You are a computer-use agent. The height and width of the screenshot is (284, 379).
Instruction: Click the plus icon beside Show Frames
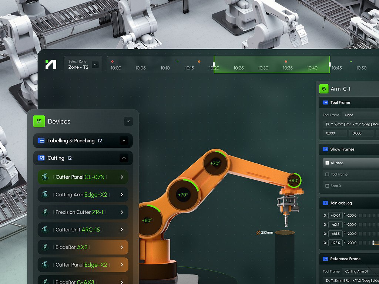click(325, 149)
